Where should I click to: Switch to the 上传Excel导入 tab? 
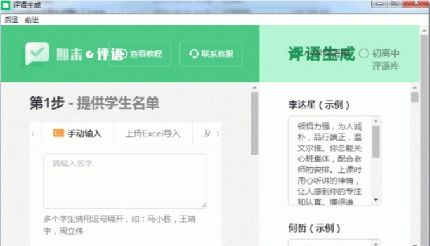[x=152, y=134]
